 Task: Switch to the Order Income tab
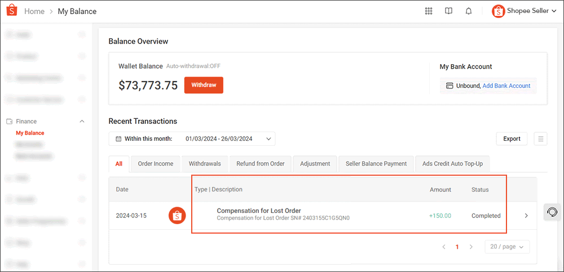click(156, 163)
